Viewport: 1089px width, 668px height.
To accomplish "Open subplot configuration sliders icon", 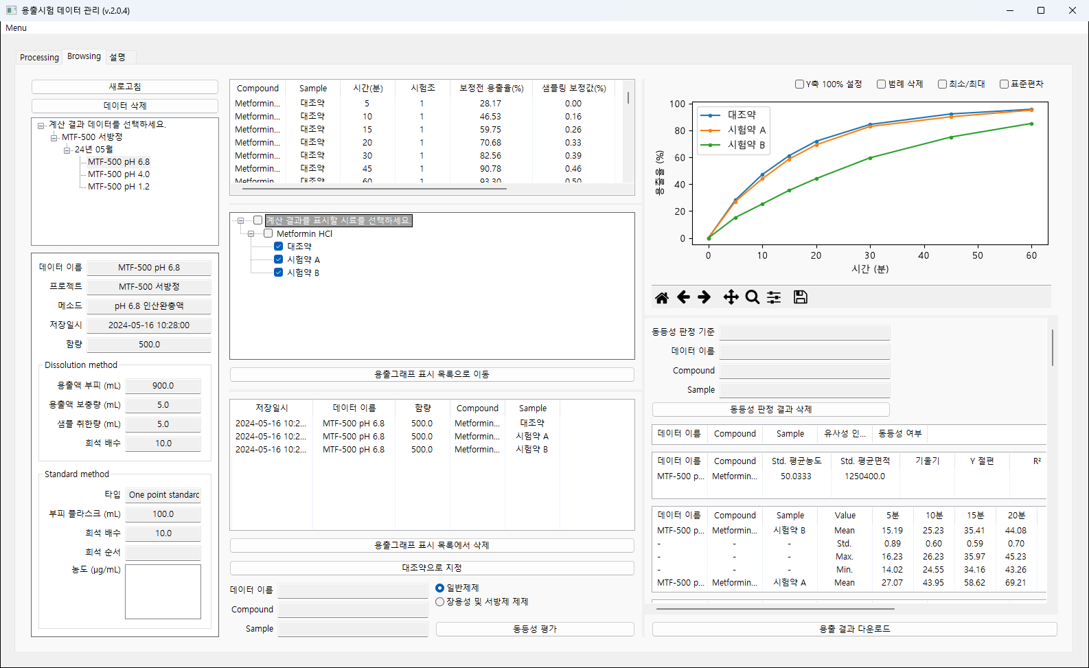I will tap(774, 297).
